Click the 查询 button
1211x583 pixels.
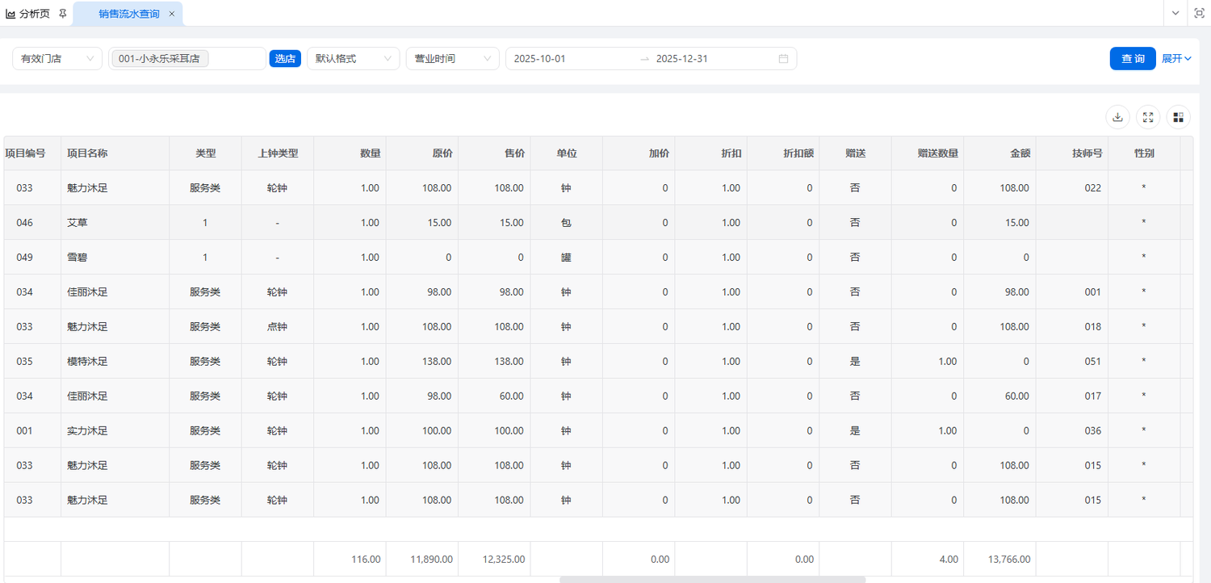click(1132, 59)
